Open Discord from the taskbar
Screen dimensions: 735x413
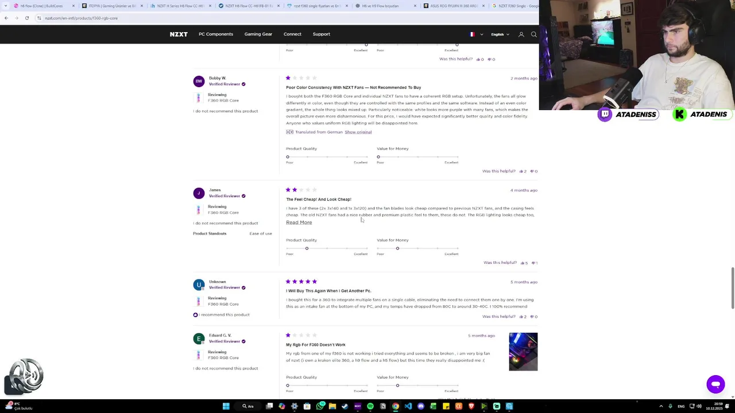[x=421, y=406]
